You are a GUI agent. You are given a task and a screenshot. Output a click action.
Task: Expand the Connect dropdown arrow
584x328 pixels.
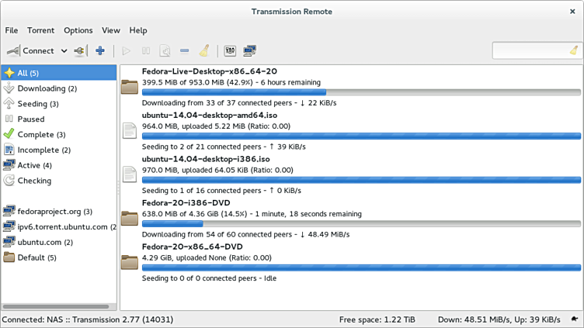[64, 51]
